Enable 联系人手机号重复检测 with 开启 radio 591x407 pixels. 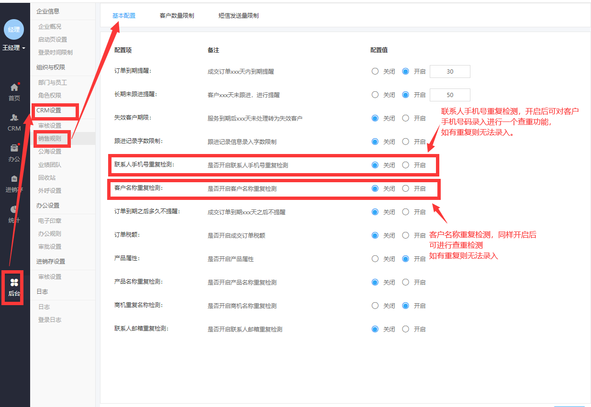click(x=406, y=165)
